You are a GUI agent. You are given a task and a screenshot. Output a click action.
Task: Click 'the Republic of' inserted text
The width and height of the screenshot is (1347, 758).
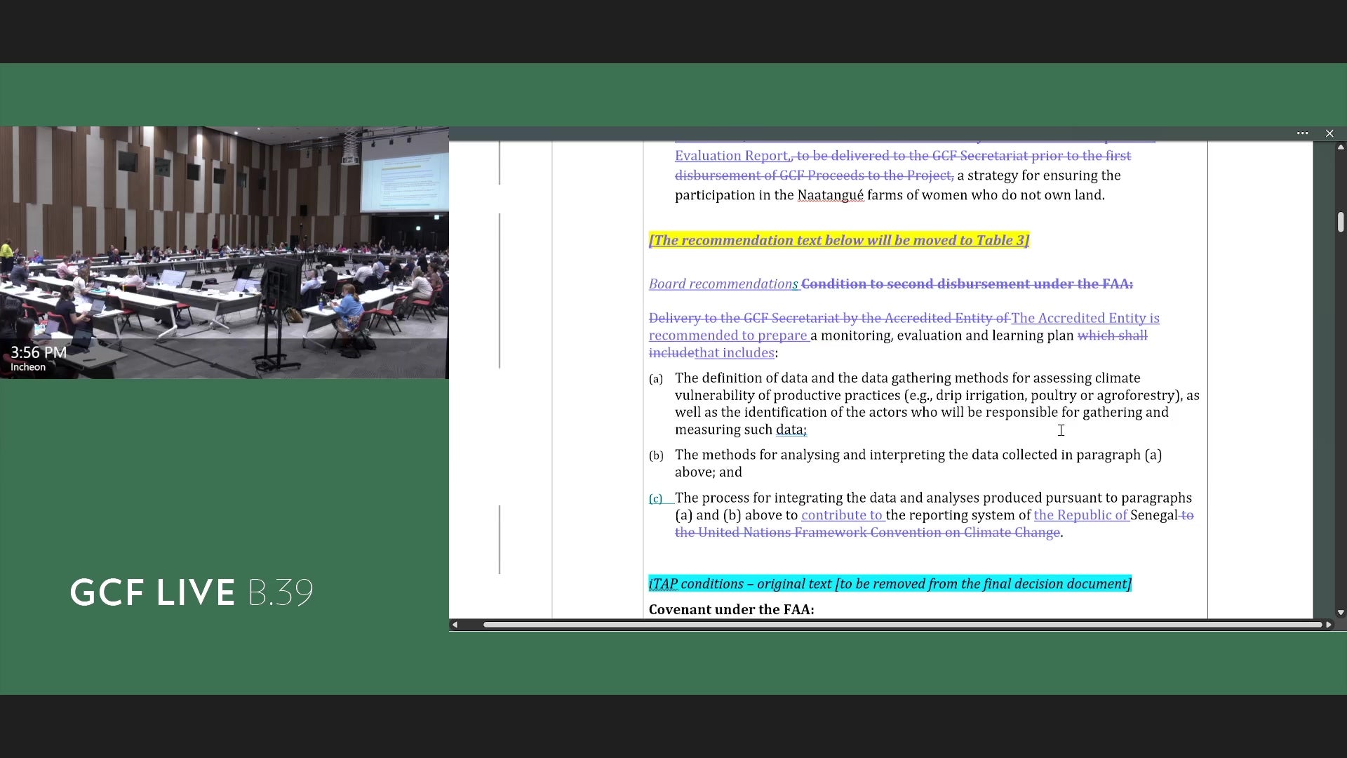click(x=1081, y=515)
